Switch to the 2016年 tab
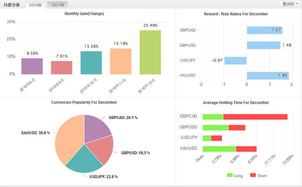This screenshot has width=302, height=187. [x=35, y=5]
